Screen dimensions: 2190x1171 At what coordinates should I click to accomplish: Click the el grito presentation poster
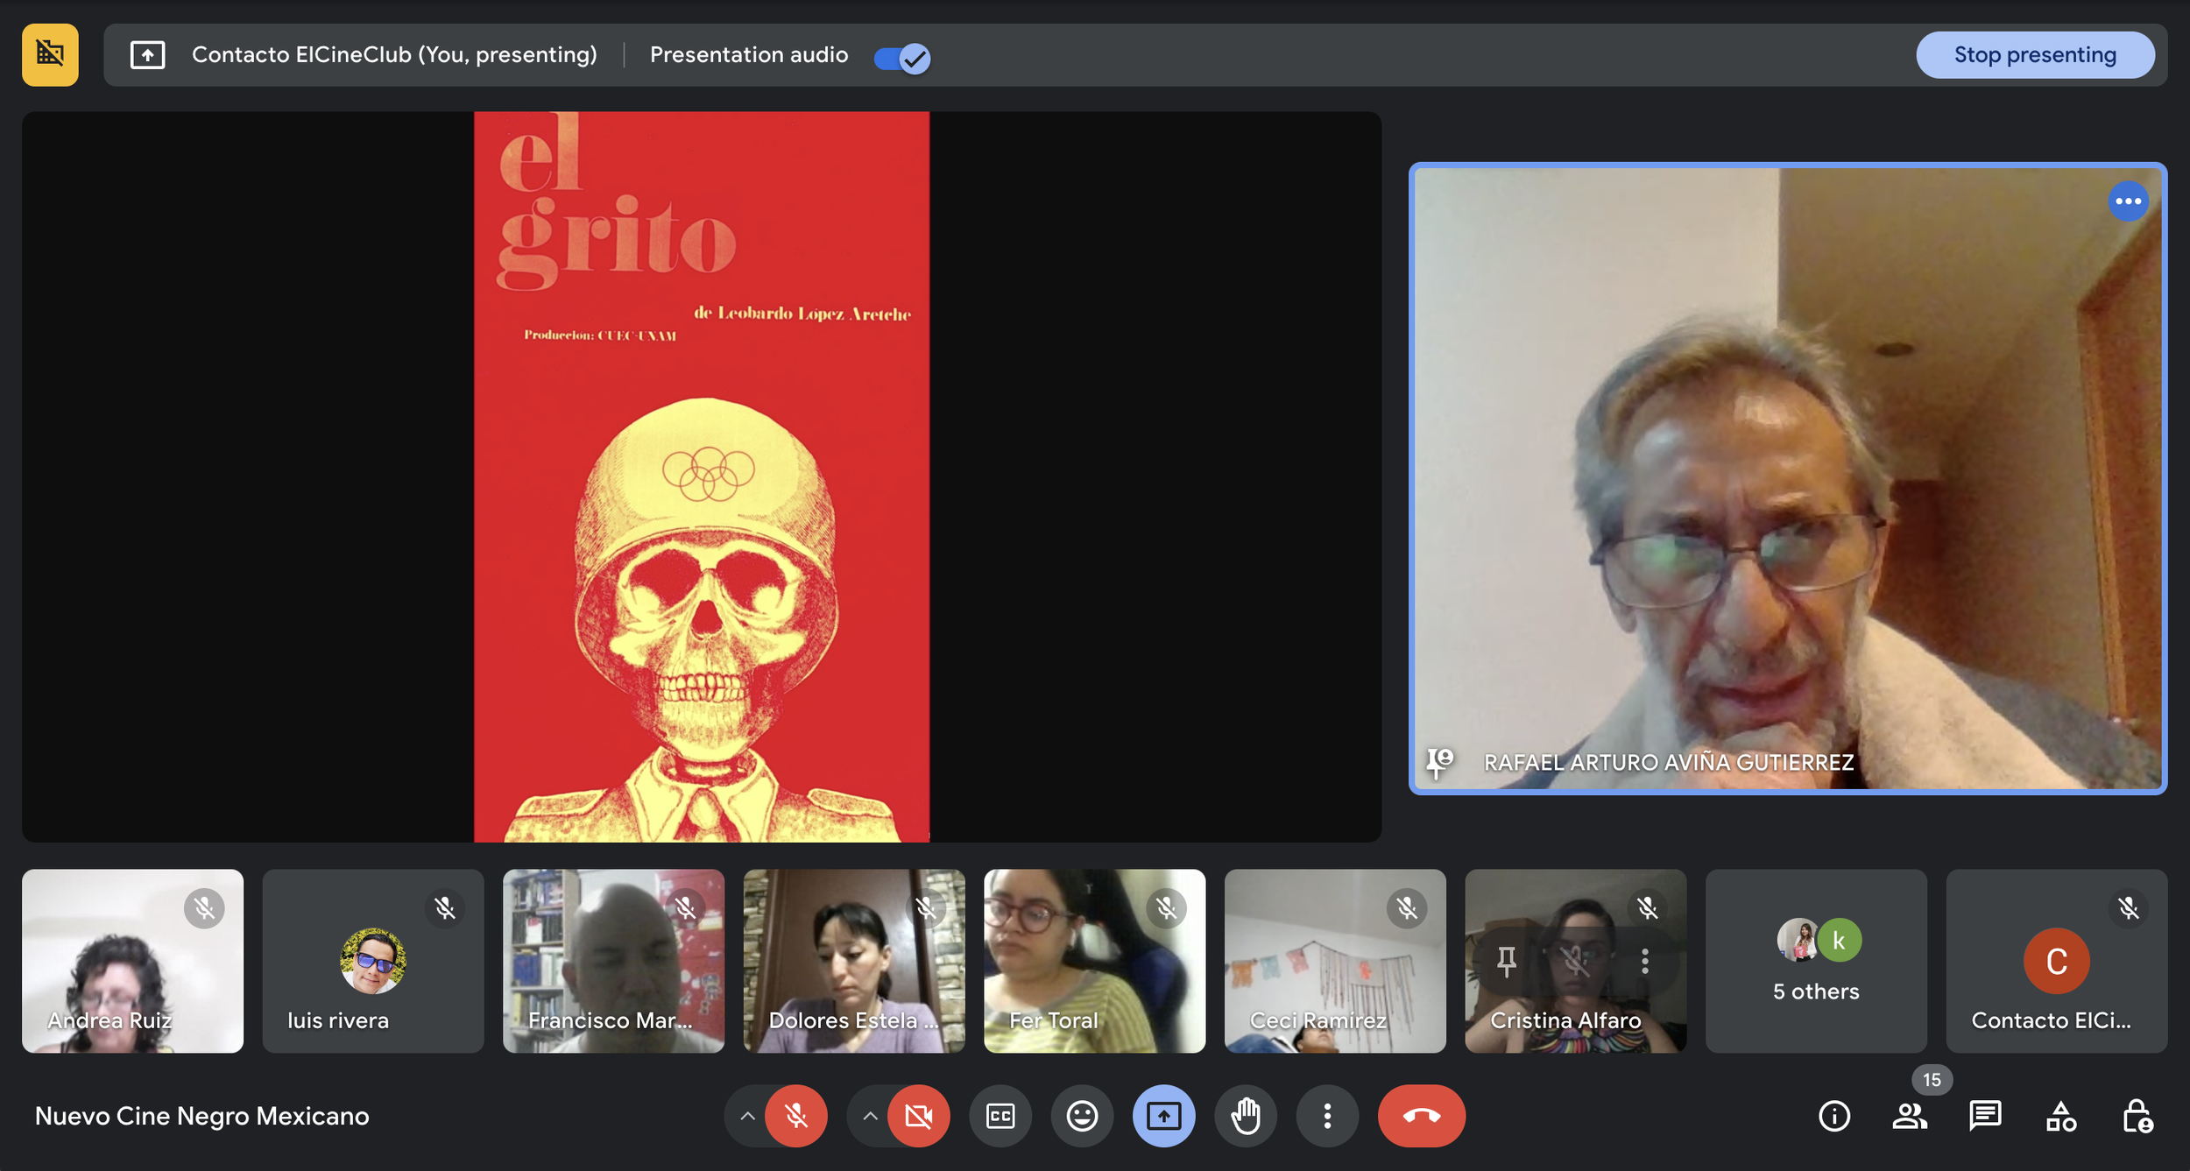702,476
